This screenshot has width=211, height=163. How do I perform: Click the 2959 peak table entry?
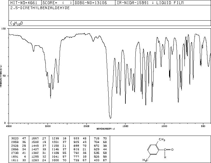pos(18,142)
